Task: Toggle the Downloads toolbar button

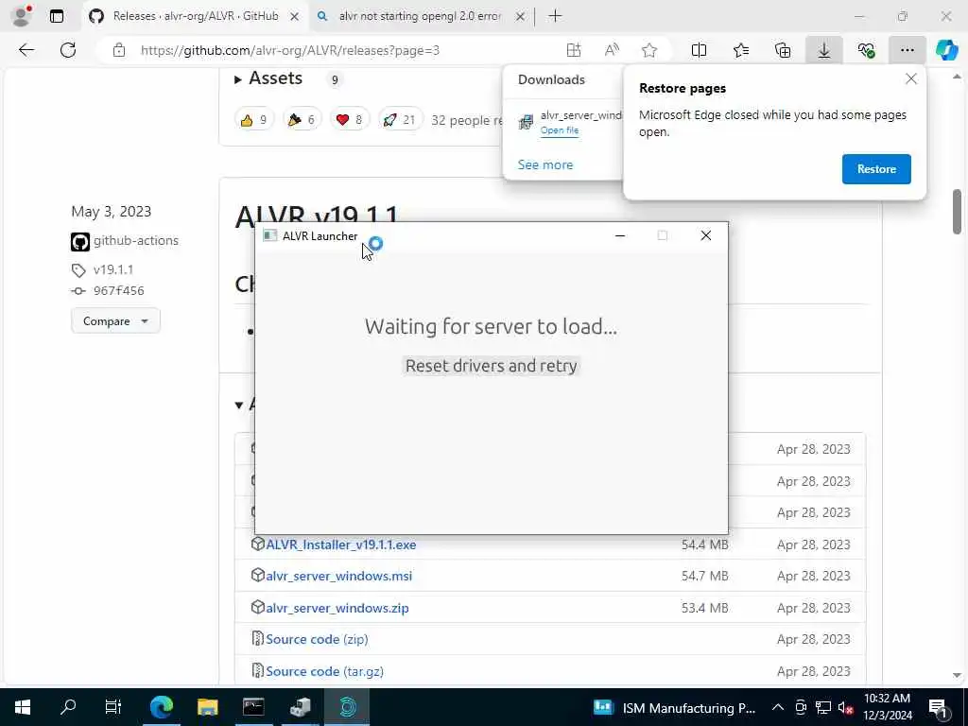Action: click(823, 50)
